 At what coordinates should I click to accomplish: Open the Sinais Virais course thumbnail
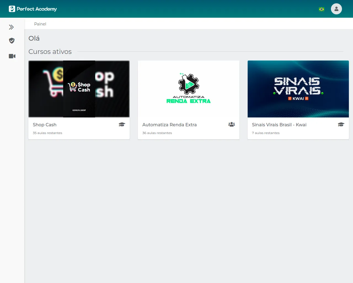(x=298, y=89)
